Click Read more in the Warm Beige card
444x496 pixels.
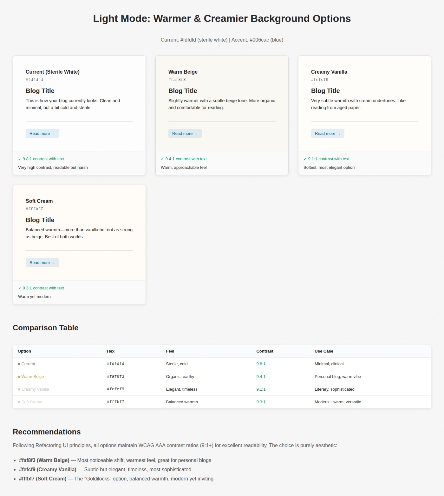(x=185, y=134)
